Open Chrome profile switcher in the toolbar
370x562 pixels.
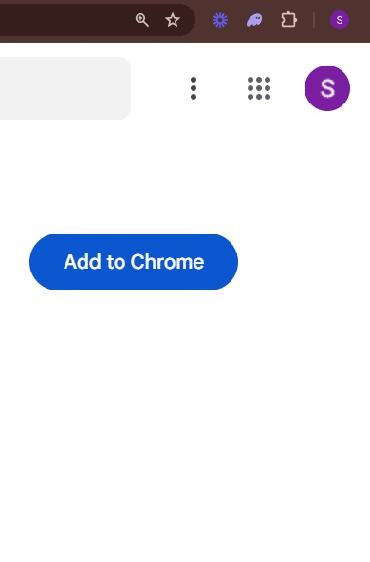(x=340, y=20)
